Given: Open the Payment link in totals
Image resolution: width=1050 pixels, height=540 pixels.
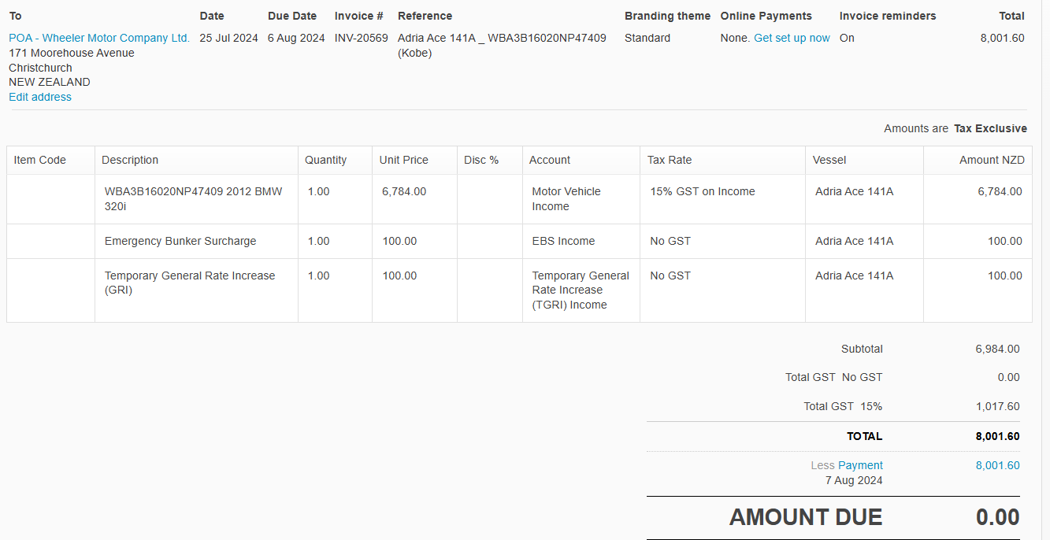Looking at the screenshot, I should pyautogui.click(x=860, y=465).
